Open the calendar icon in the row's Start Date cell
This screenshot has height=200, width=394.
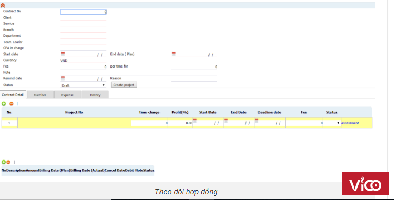[x=195, y=121]
